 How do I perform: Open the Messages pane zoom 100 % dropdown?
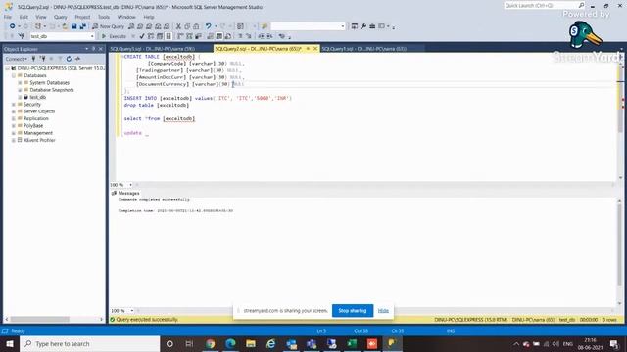(x=131, y=311)
